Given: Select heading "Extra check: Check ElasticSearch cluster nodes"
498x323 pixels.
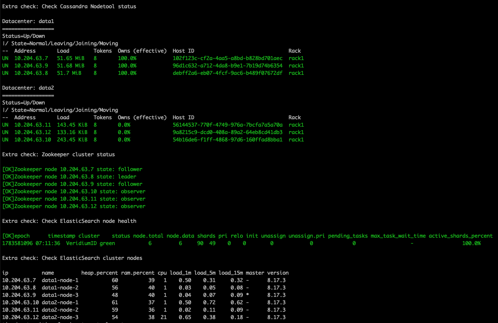Looking at the screenshot, I should point(72,258).
